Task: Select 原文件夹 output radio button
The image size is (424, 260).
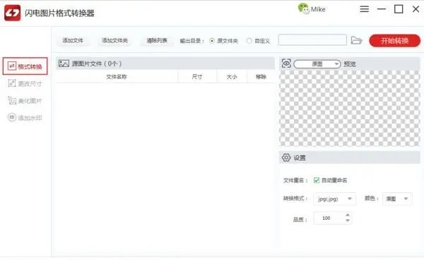Action: coord(212,41)
